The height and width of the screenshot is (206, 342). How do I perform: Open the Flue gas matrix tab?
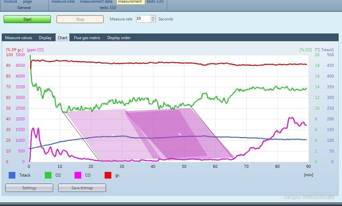tap(87, 38)
